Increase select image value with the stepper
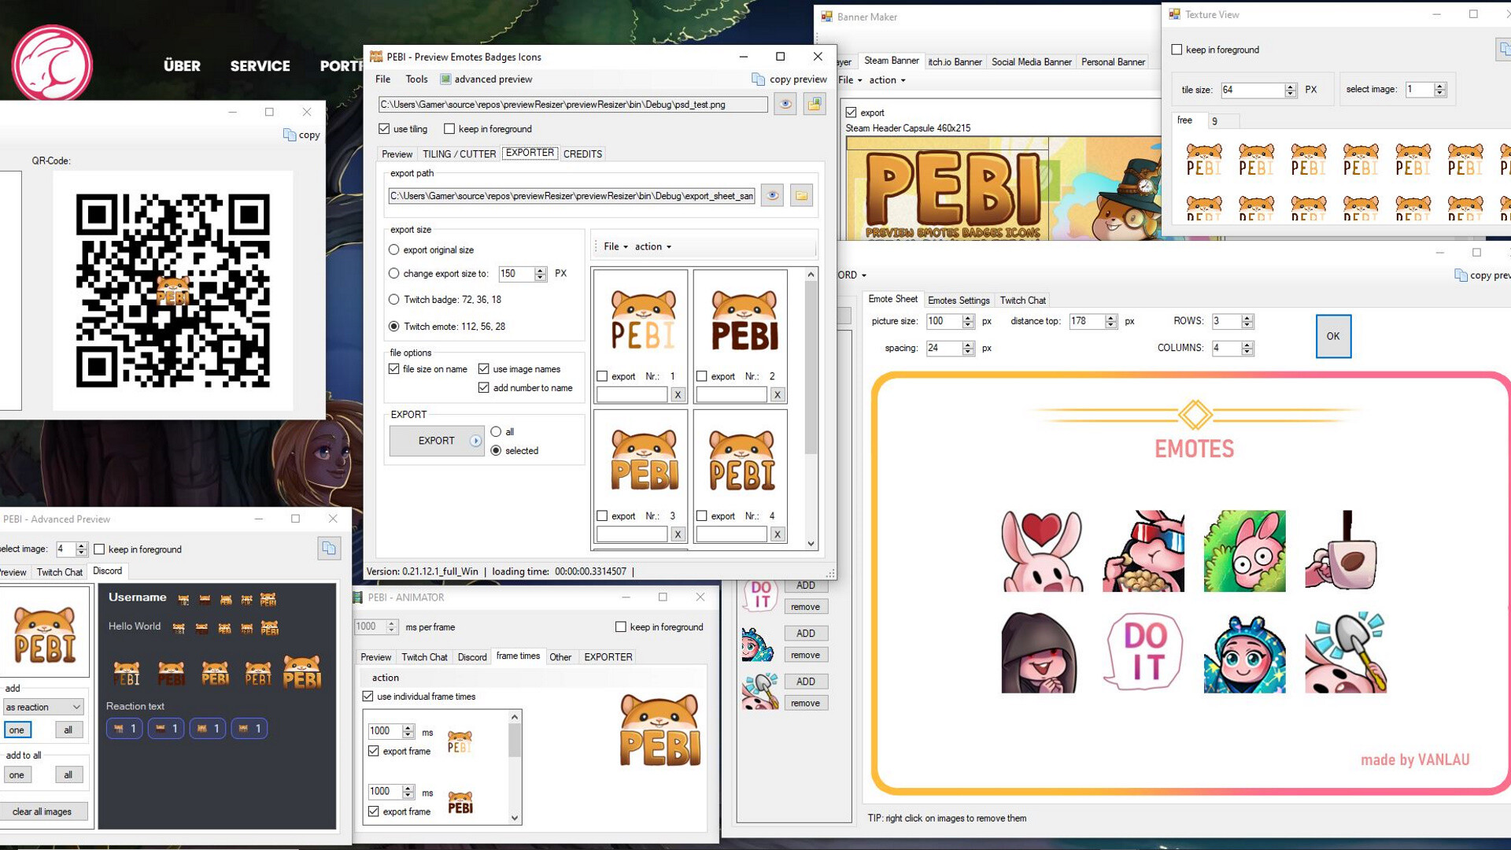This screenshot has height=850, width=1511. [1439, 86]
